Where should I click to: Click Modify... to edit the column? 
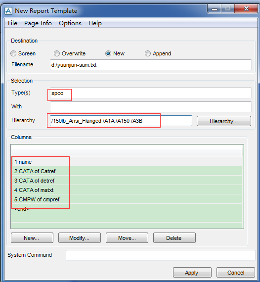[80, 238]
